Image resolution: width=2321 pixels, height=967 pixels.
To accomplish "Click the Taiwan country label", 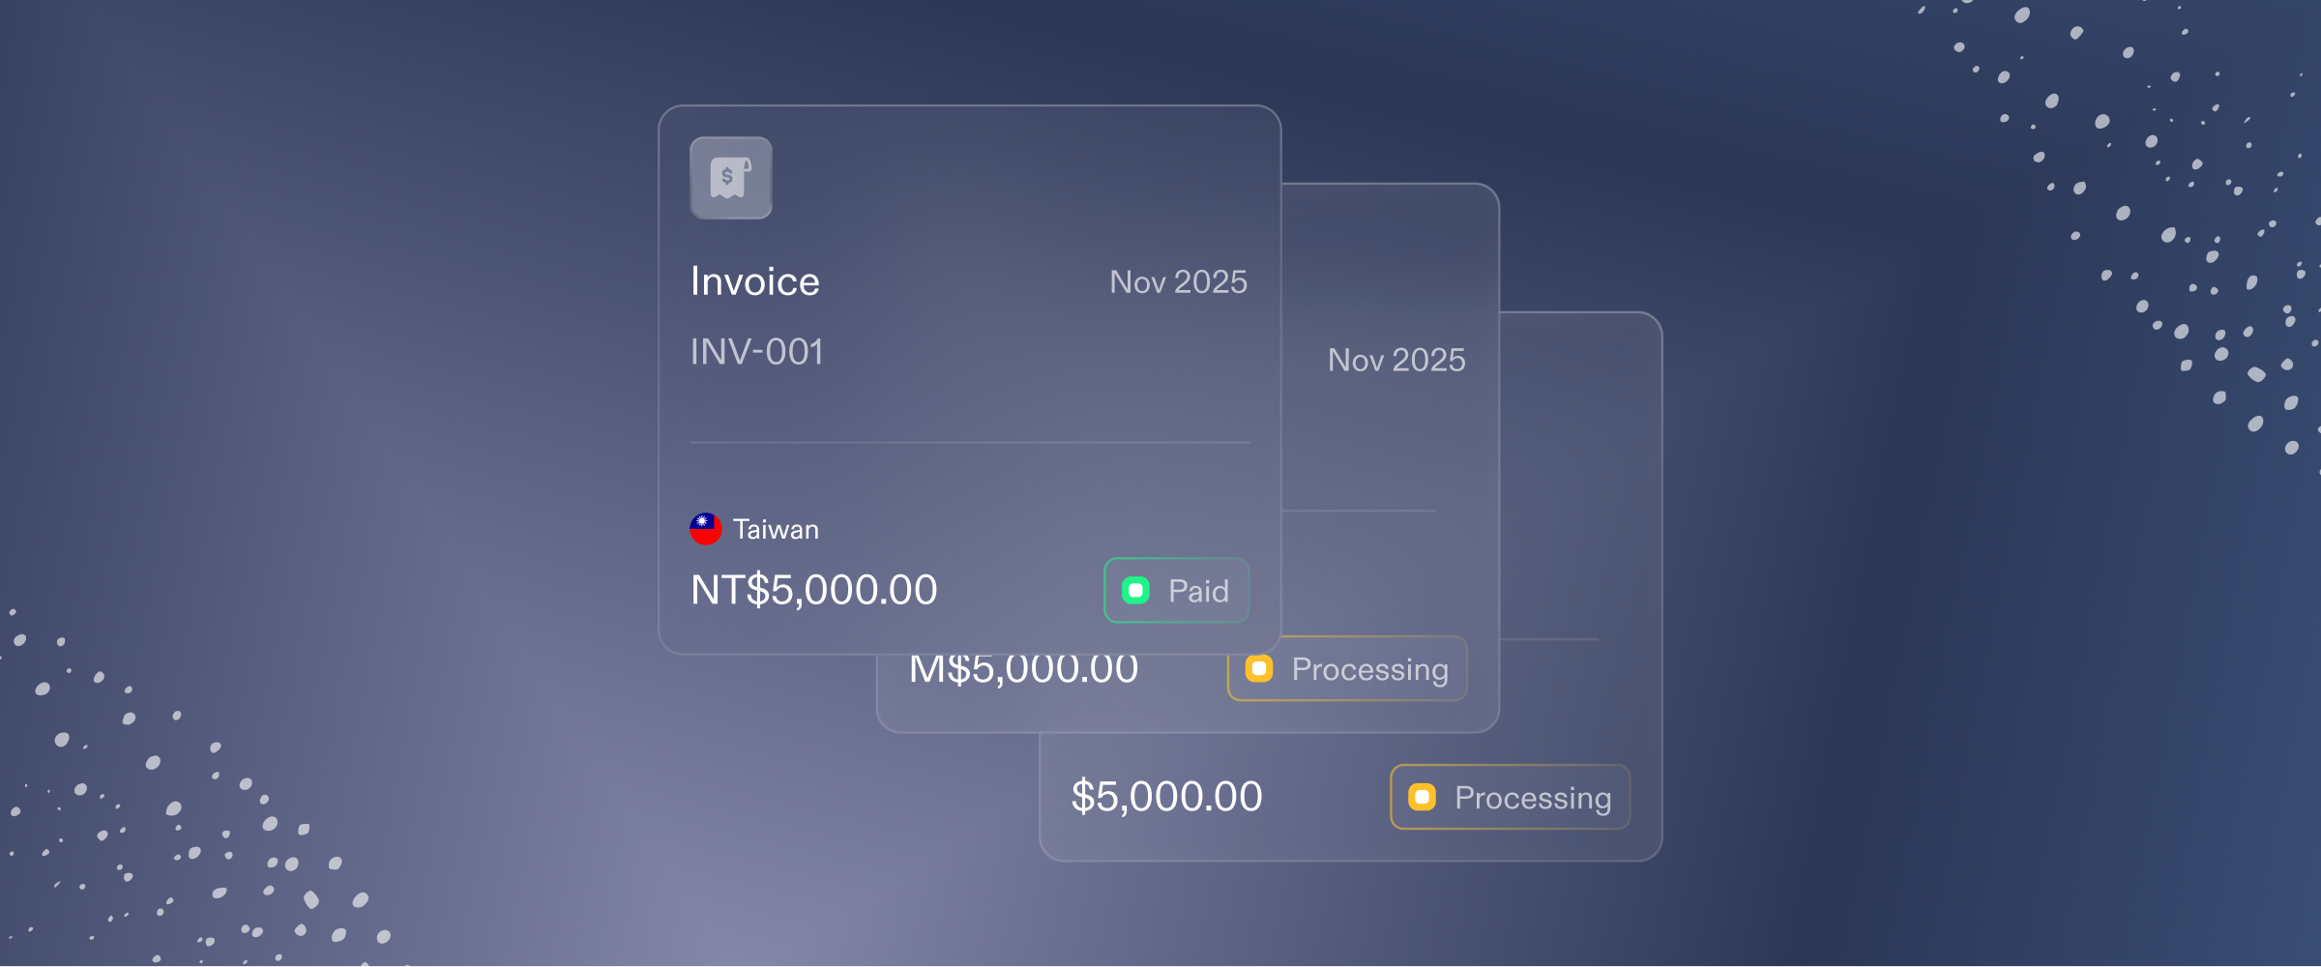I will pos(776,529).
